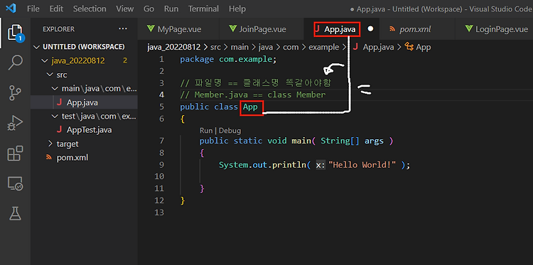Click line number 5 in the gutter

point(161,107)
